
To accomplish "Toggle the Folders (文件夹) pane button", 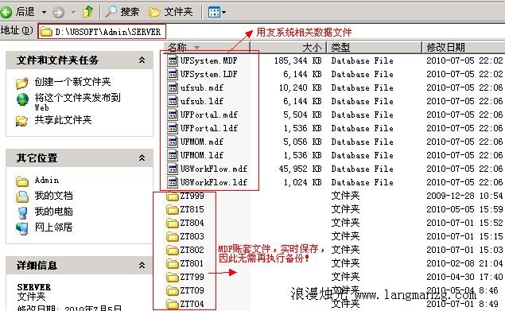I will click(170, 12).
